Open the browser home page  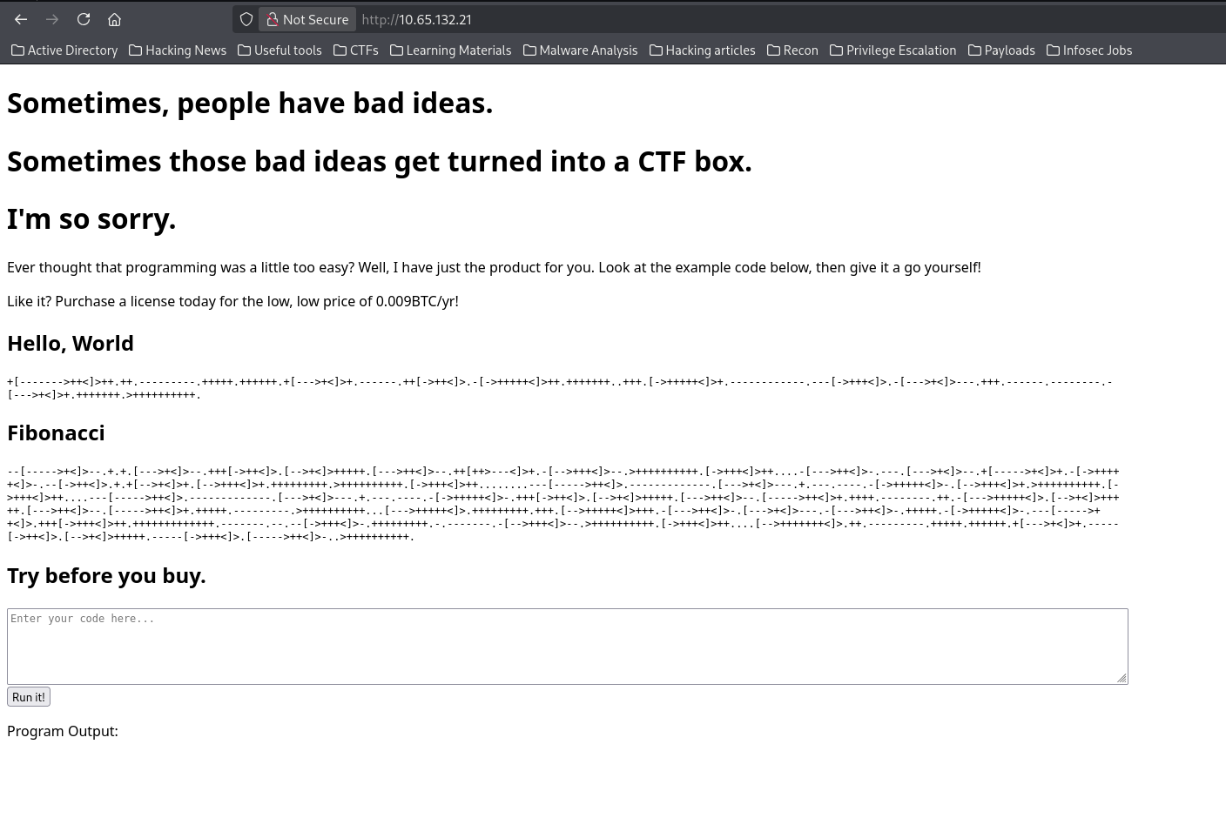pyautogui.click(x=114, y=19)
